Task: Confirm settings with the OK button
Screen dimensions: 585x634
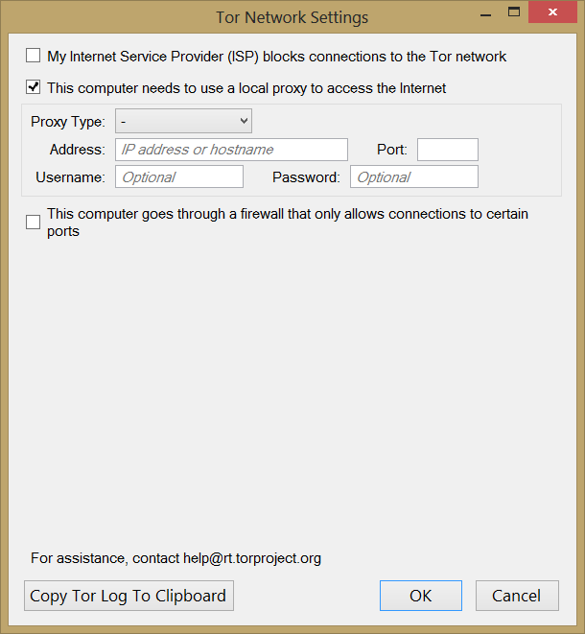Action: [x=420, y=596]
